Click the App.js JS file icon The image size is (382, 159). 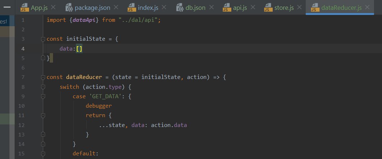[25, 8]
